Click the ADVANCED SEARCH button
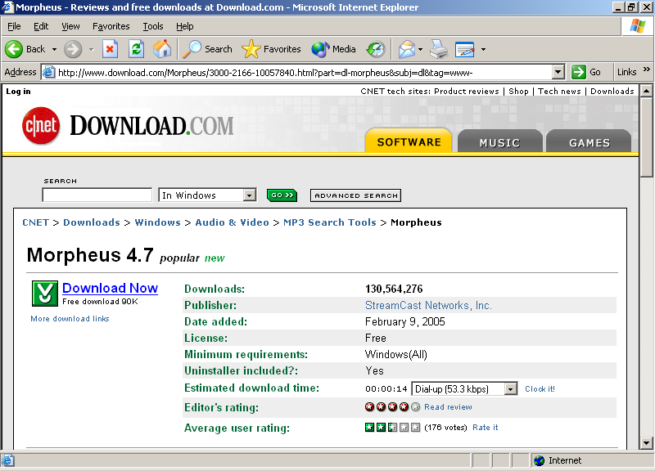This screenshot has width=655, height=471. pyautogui.click(x=355, y=195)
